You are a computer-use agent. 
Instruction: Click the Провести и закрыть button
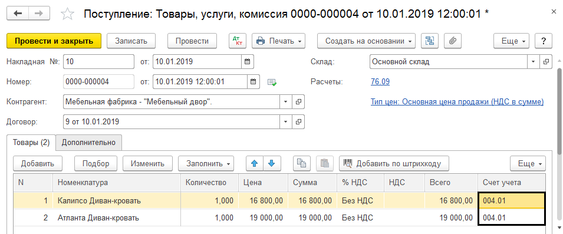pos(54,41)
